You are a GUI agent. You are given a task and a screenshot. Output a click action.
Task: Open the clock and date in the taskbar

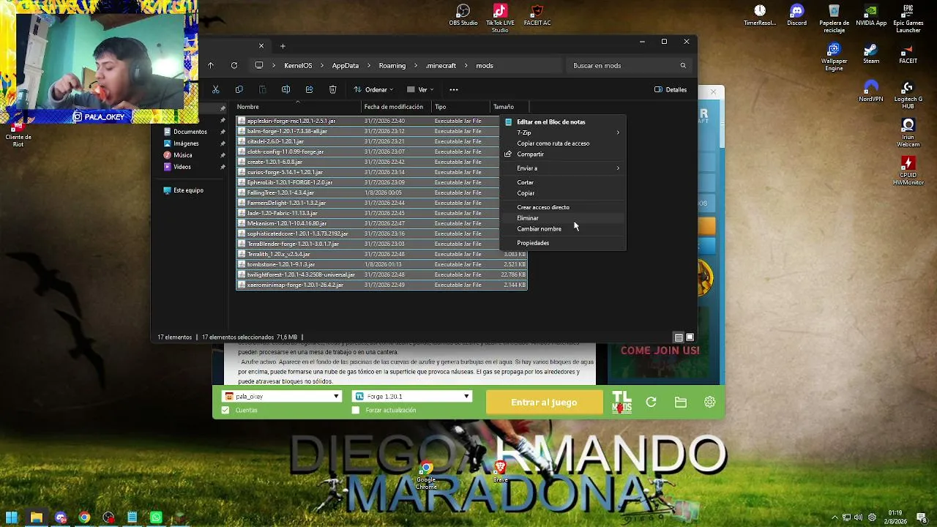(895, 517)
